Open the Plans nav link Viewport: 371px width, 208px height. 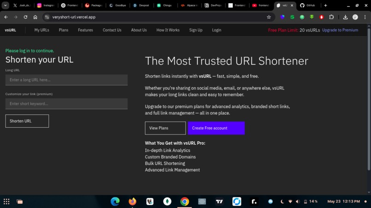pyautogui.click(x=64, y=30)
